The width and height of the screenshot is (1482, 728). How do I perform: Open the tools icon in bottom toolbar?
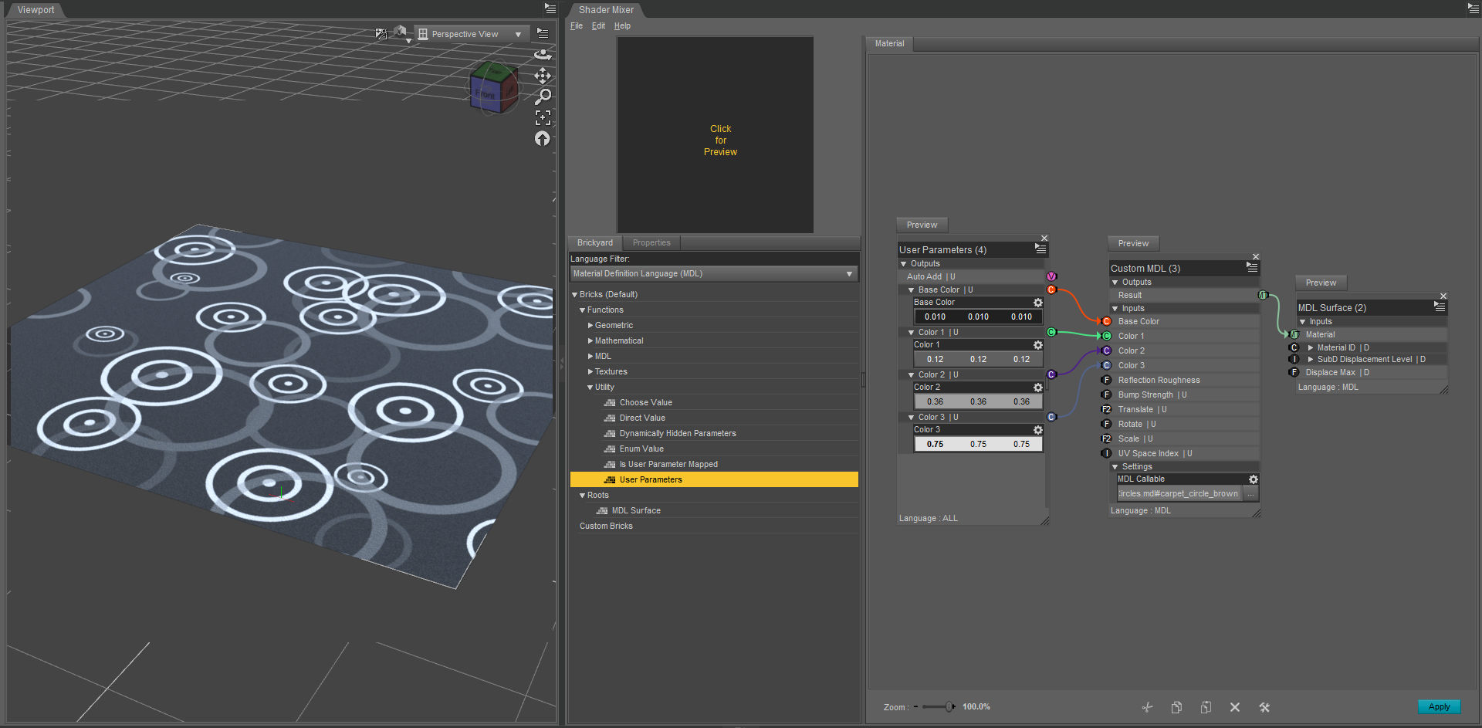1264,707
